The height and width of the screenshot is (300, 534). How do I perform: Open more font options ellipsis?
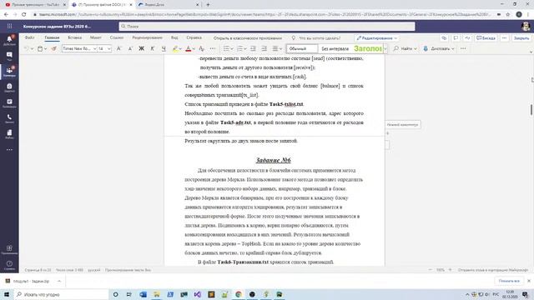click(213, 48)
